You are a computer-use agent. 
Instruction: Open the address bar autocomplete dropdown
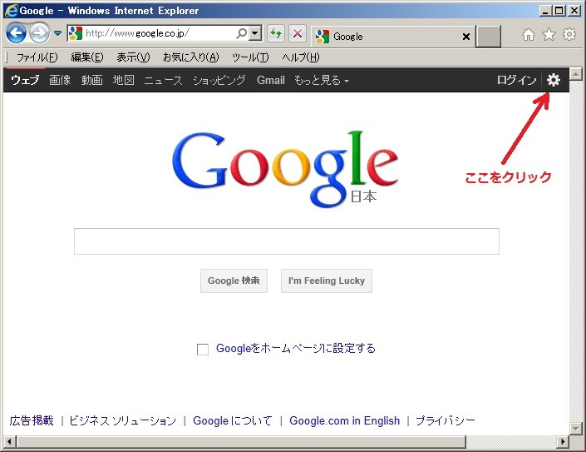[255, 33]
